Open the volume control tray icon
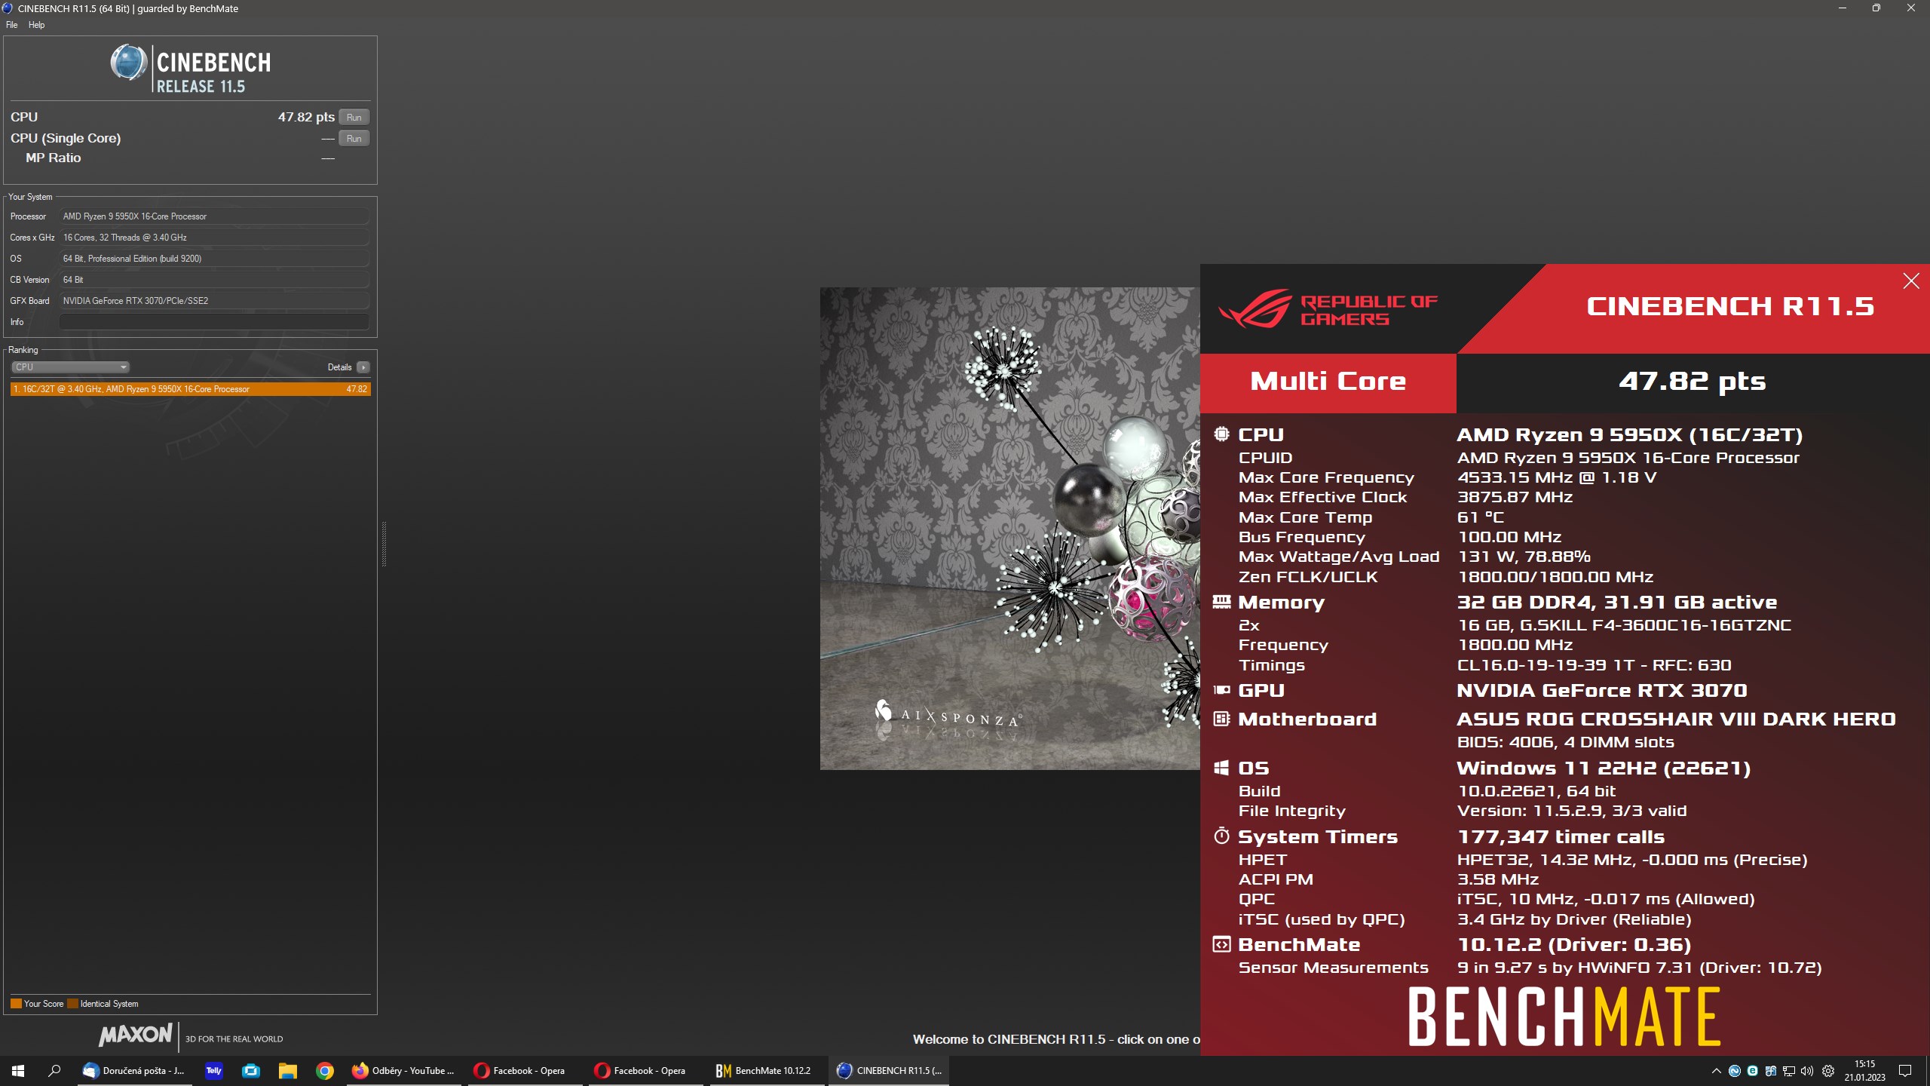This screenshot has width=1930, height=1086. (x=1807, y=1071)
